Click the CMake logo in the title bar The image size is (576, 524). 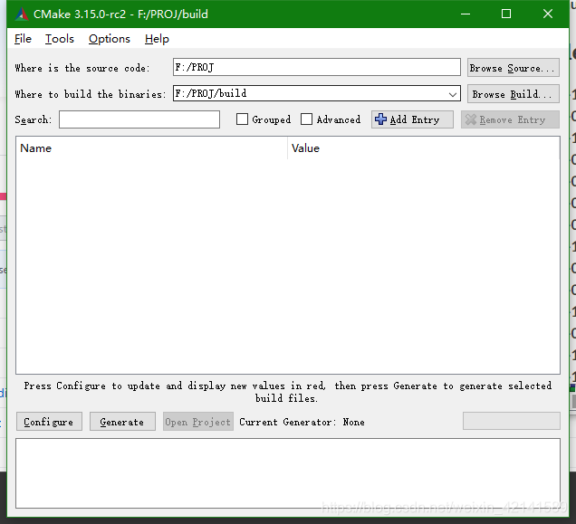pos(22,14)
